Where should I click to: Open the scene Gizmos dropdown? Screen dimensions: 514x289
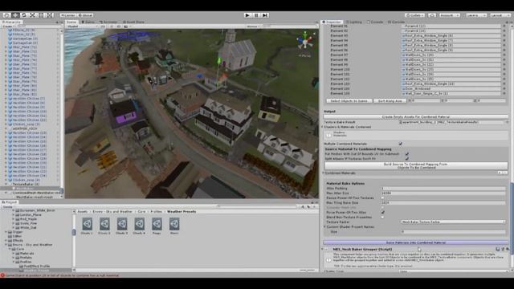pyautogui.click(x=254, y=26)
